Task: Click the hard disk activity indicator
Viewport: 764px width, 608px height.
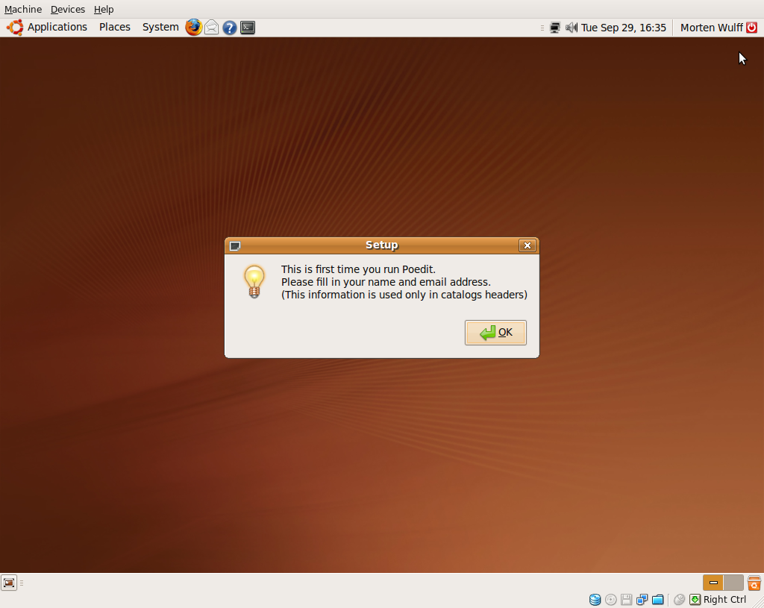Action: [595, 600]
